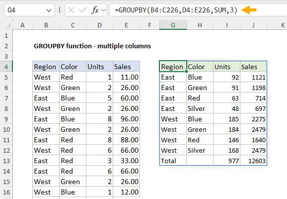Click the sales value 96.00 in row 9
This screenshot has height=199, width=287.
pos(126,119)
